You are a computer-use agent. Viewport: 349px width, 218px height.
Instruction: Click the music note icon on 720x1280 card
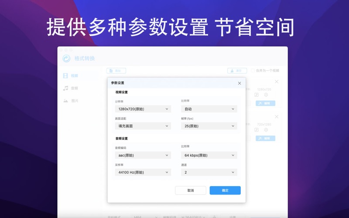(257, 129)
